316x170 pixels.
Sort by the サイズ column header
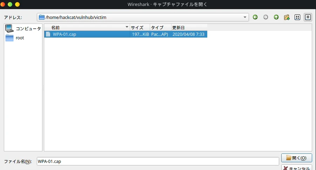(140, 27)
